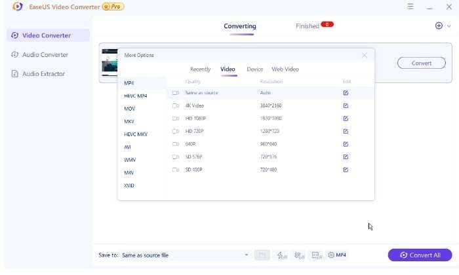Expand the add files dropdown arrow
Screen dimensions: 459x275
coord(449,26)
